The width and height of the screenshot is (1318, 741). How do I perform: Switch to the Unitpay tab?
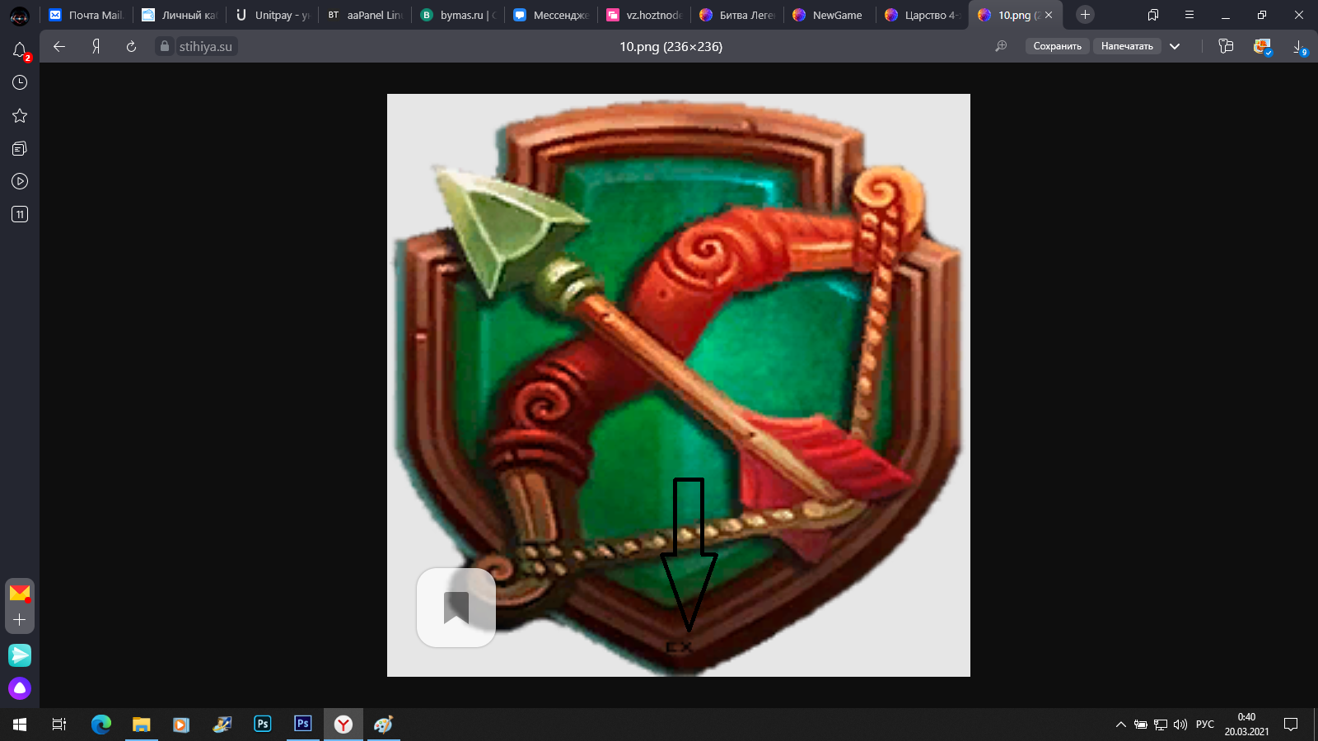[x=273, y=15]
